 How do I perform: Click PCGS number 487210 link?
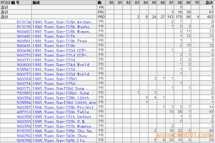(24, 112)
